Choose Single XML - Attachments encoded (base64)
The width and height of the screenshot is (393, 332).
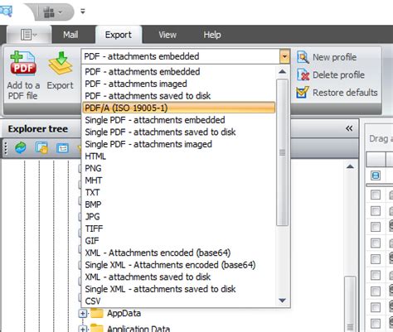point(178,265)
